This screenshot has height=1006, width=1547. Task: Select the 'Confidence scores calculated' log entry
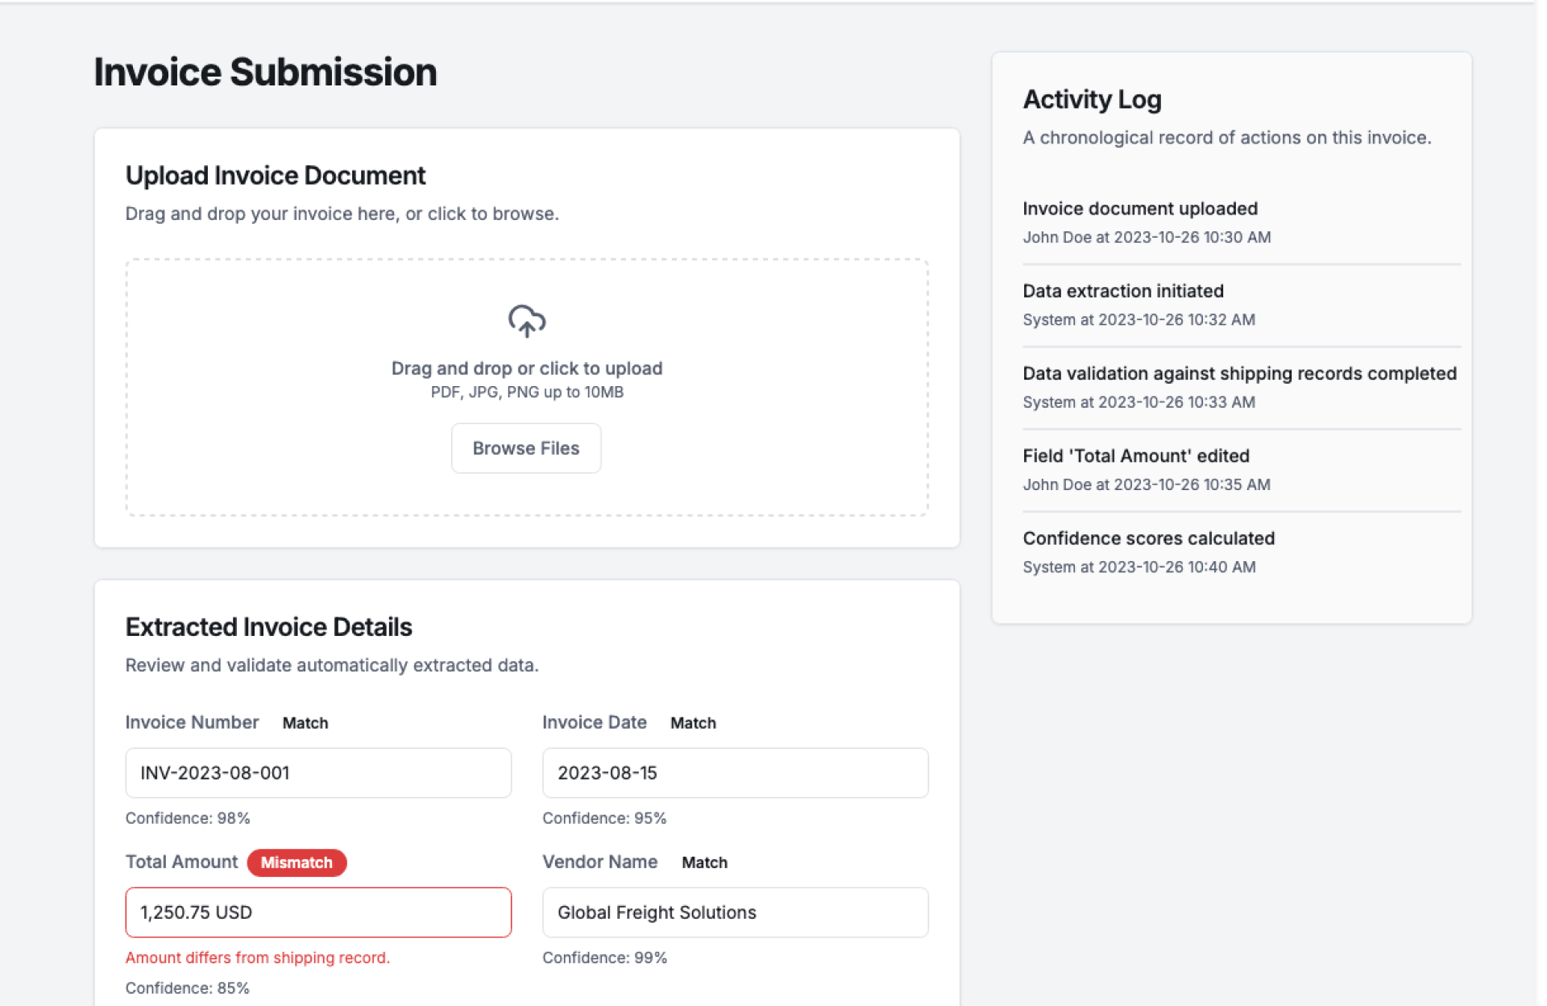(x=1148, y=538)
